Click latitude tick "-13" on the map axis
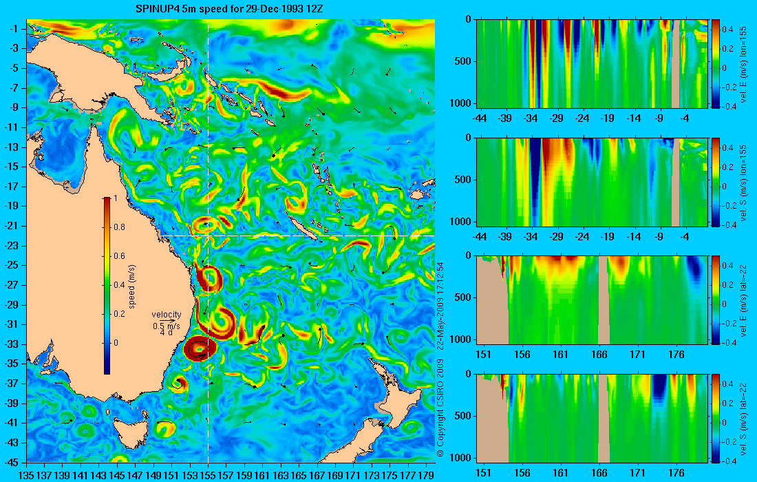 (12, 147)
